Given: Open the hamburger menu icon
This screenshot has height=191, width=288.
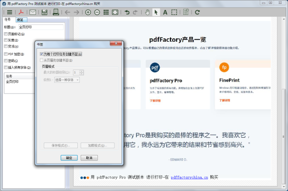Looking at the screenshot, I should pyautogui.click(x=10, y=12).
